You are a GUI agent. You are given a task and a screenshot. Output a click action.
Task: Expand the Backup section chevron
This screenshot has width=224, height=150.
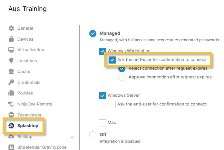point(72,137)
